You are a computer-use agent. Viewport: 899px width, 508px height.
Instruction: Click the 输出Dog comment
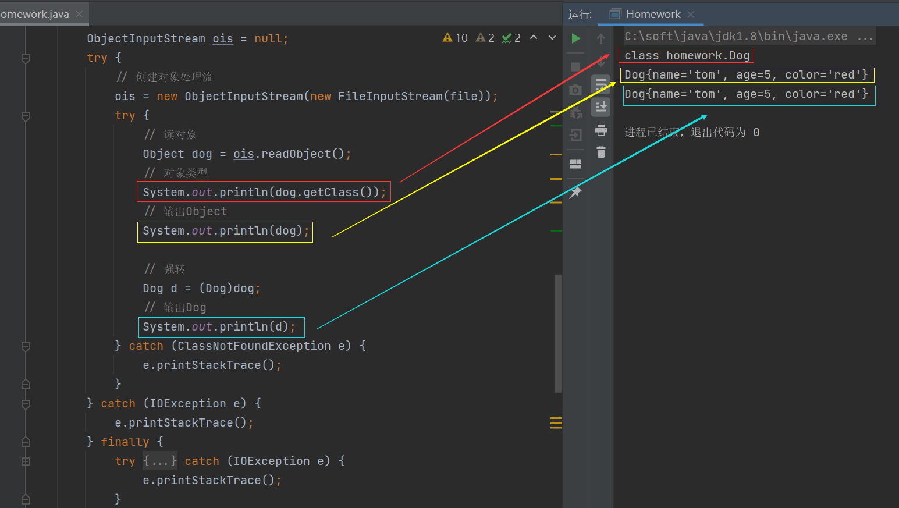(x=175, y=307)
